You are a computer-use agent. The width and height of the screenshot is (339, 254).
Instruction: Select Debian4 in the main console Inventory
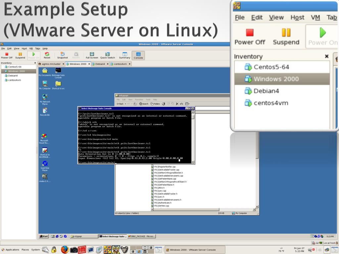click(x=13, y=76)
